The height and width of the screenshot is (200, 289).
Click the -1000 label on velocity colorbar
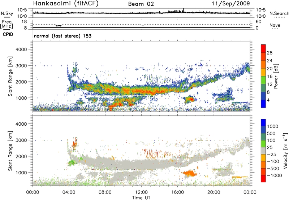pyautogui.click(x=275, y=175)
